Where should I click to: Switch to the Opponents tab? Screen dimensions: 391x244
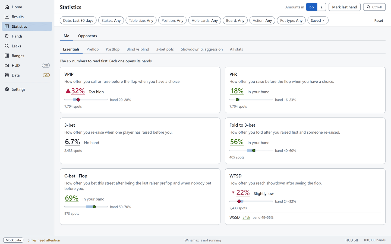tap(87, 36)
